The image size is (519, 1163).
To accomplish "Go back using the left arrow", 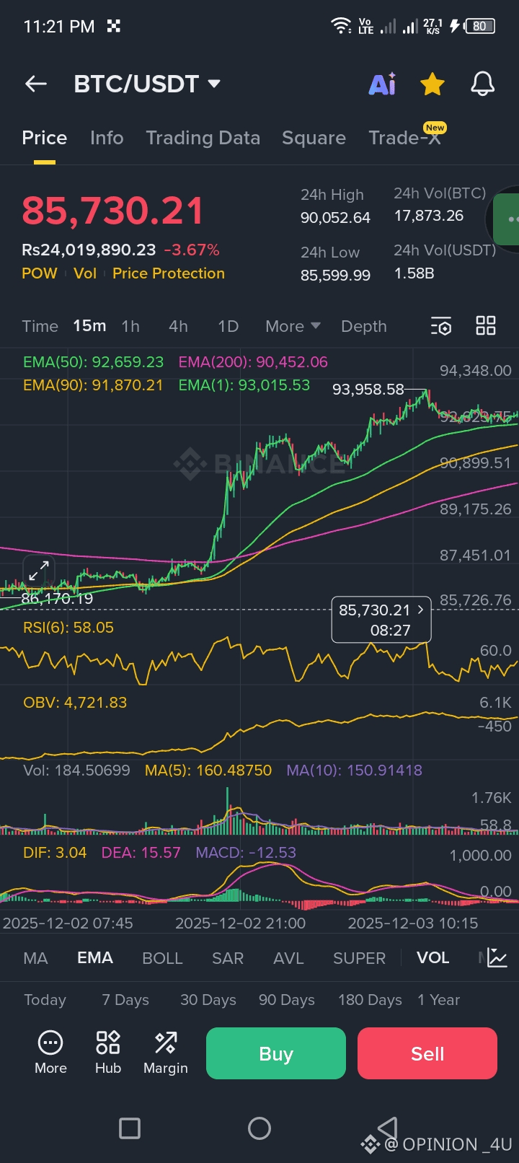I will coord(36,84).
